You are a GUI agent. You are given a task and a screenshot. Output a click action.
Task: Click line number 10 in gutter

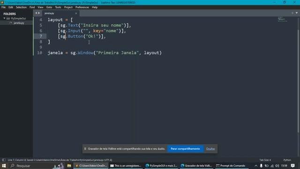click(x=39, y=53)
